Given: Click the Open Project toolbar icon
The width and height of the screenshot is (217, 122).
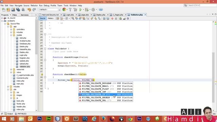Looking at the screenshot, I should tap(13, 10).
